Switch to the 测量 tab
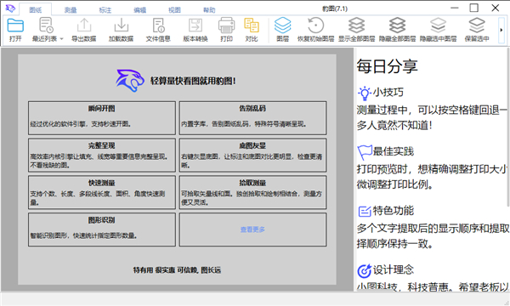 coord(71,10)
